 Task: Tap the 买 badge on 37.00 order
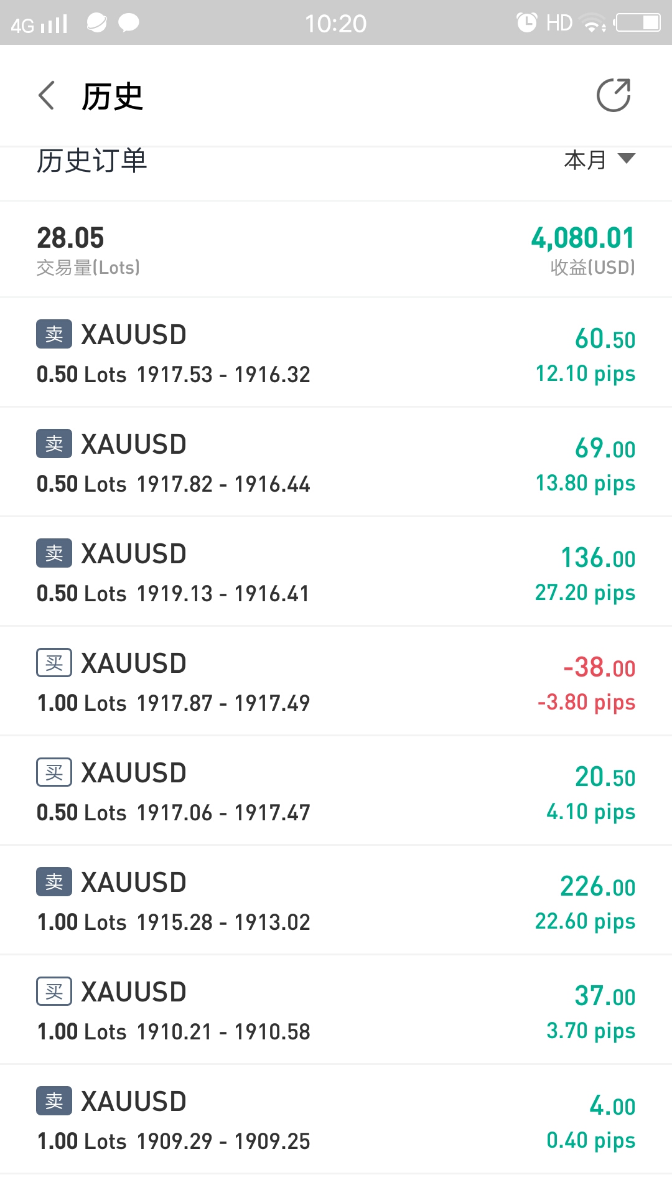(x=54, y=991)
